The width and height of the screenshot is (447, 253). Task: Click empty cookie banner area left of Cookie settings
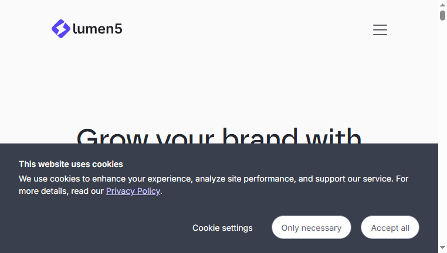[103, 228]
